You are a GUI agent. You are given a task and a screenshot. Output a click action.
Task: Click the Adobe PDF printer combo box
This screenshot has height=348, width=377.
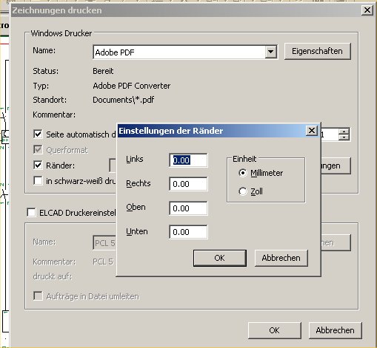(x=185, y=52)
